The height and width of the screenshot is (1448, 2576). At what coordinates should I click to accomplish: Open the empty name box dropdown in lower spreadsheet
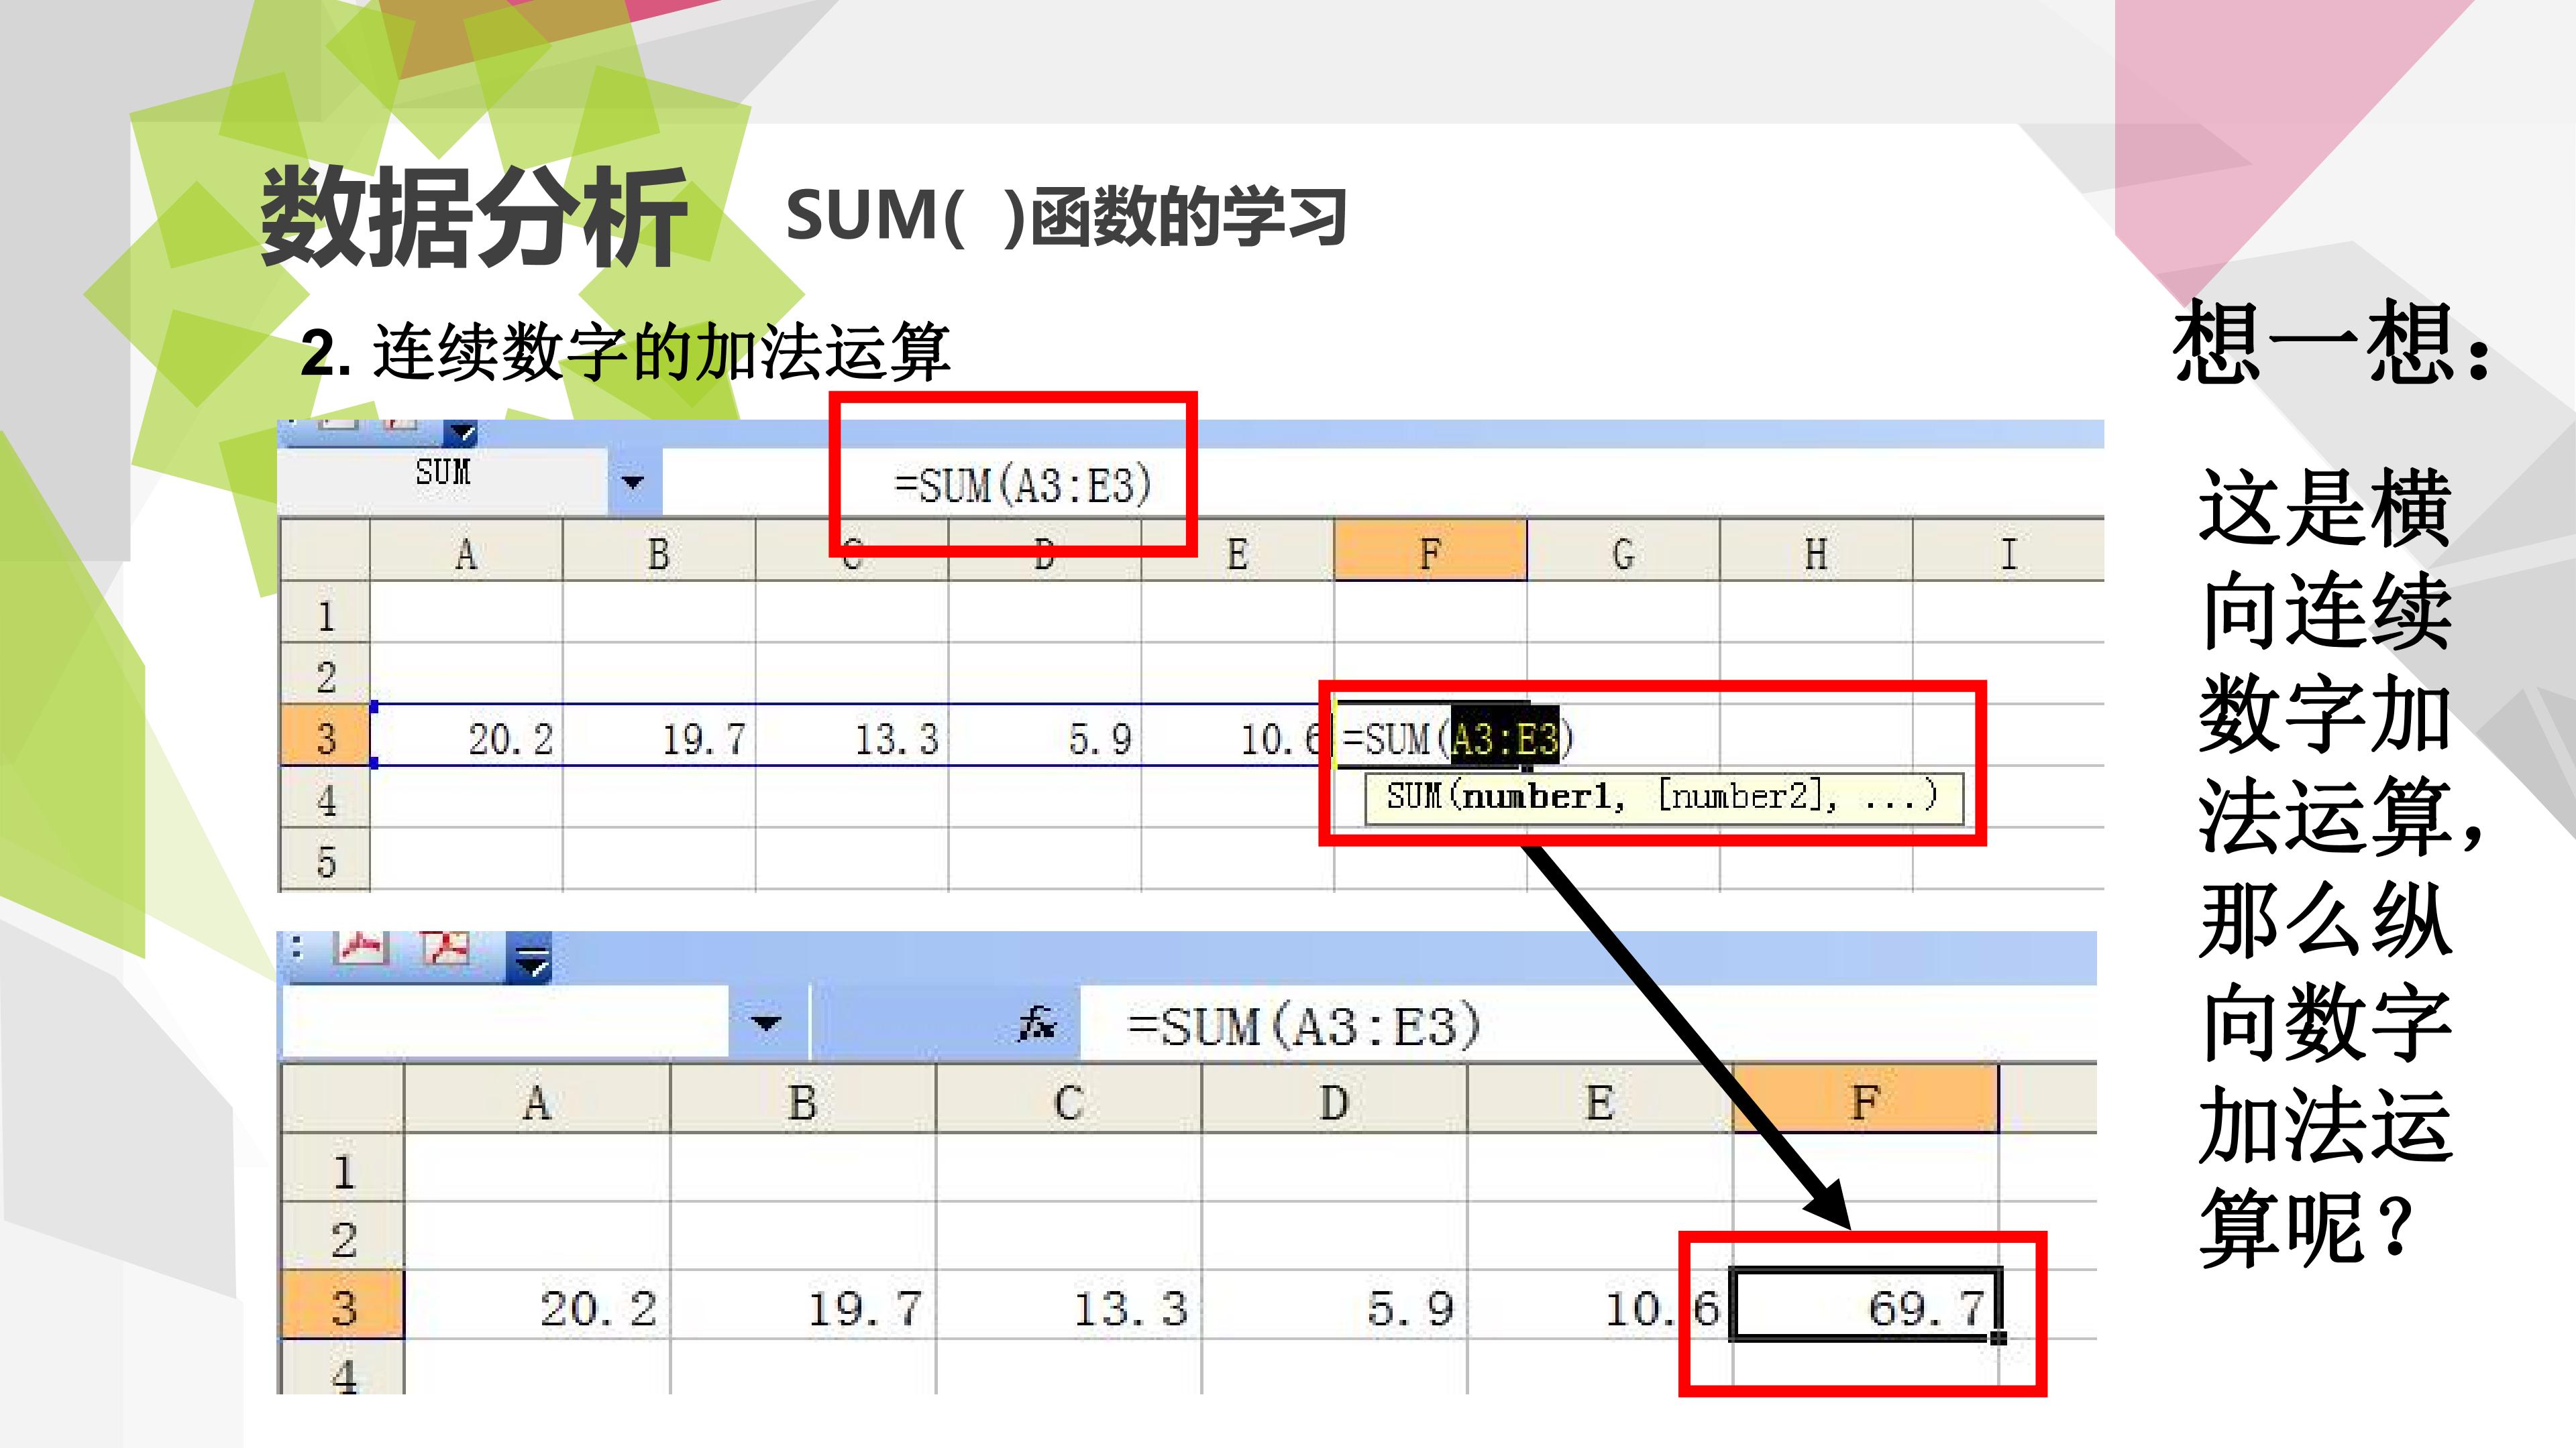pos(766,1023)
